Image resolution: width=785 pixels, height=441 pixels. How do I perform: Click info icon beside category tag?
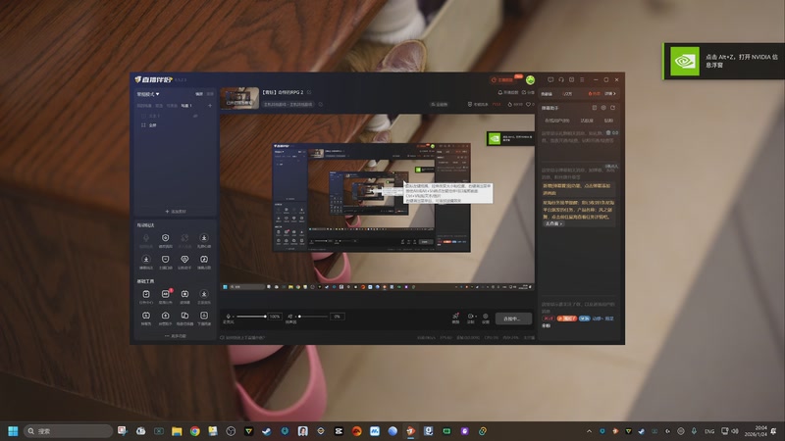tap(321, 105)
